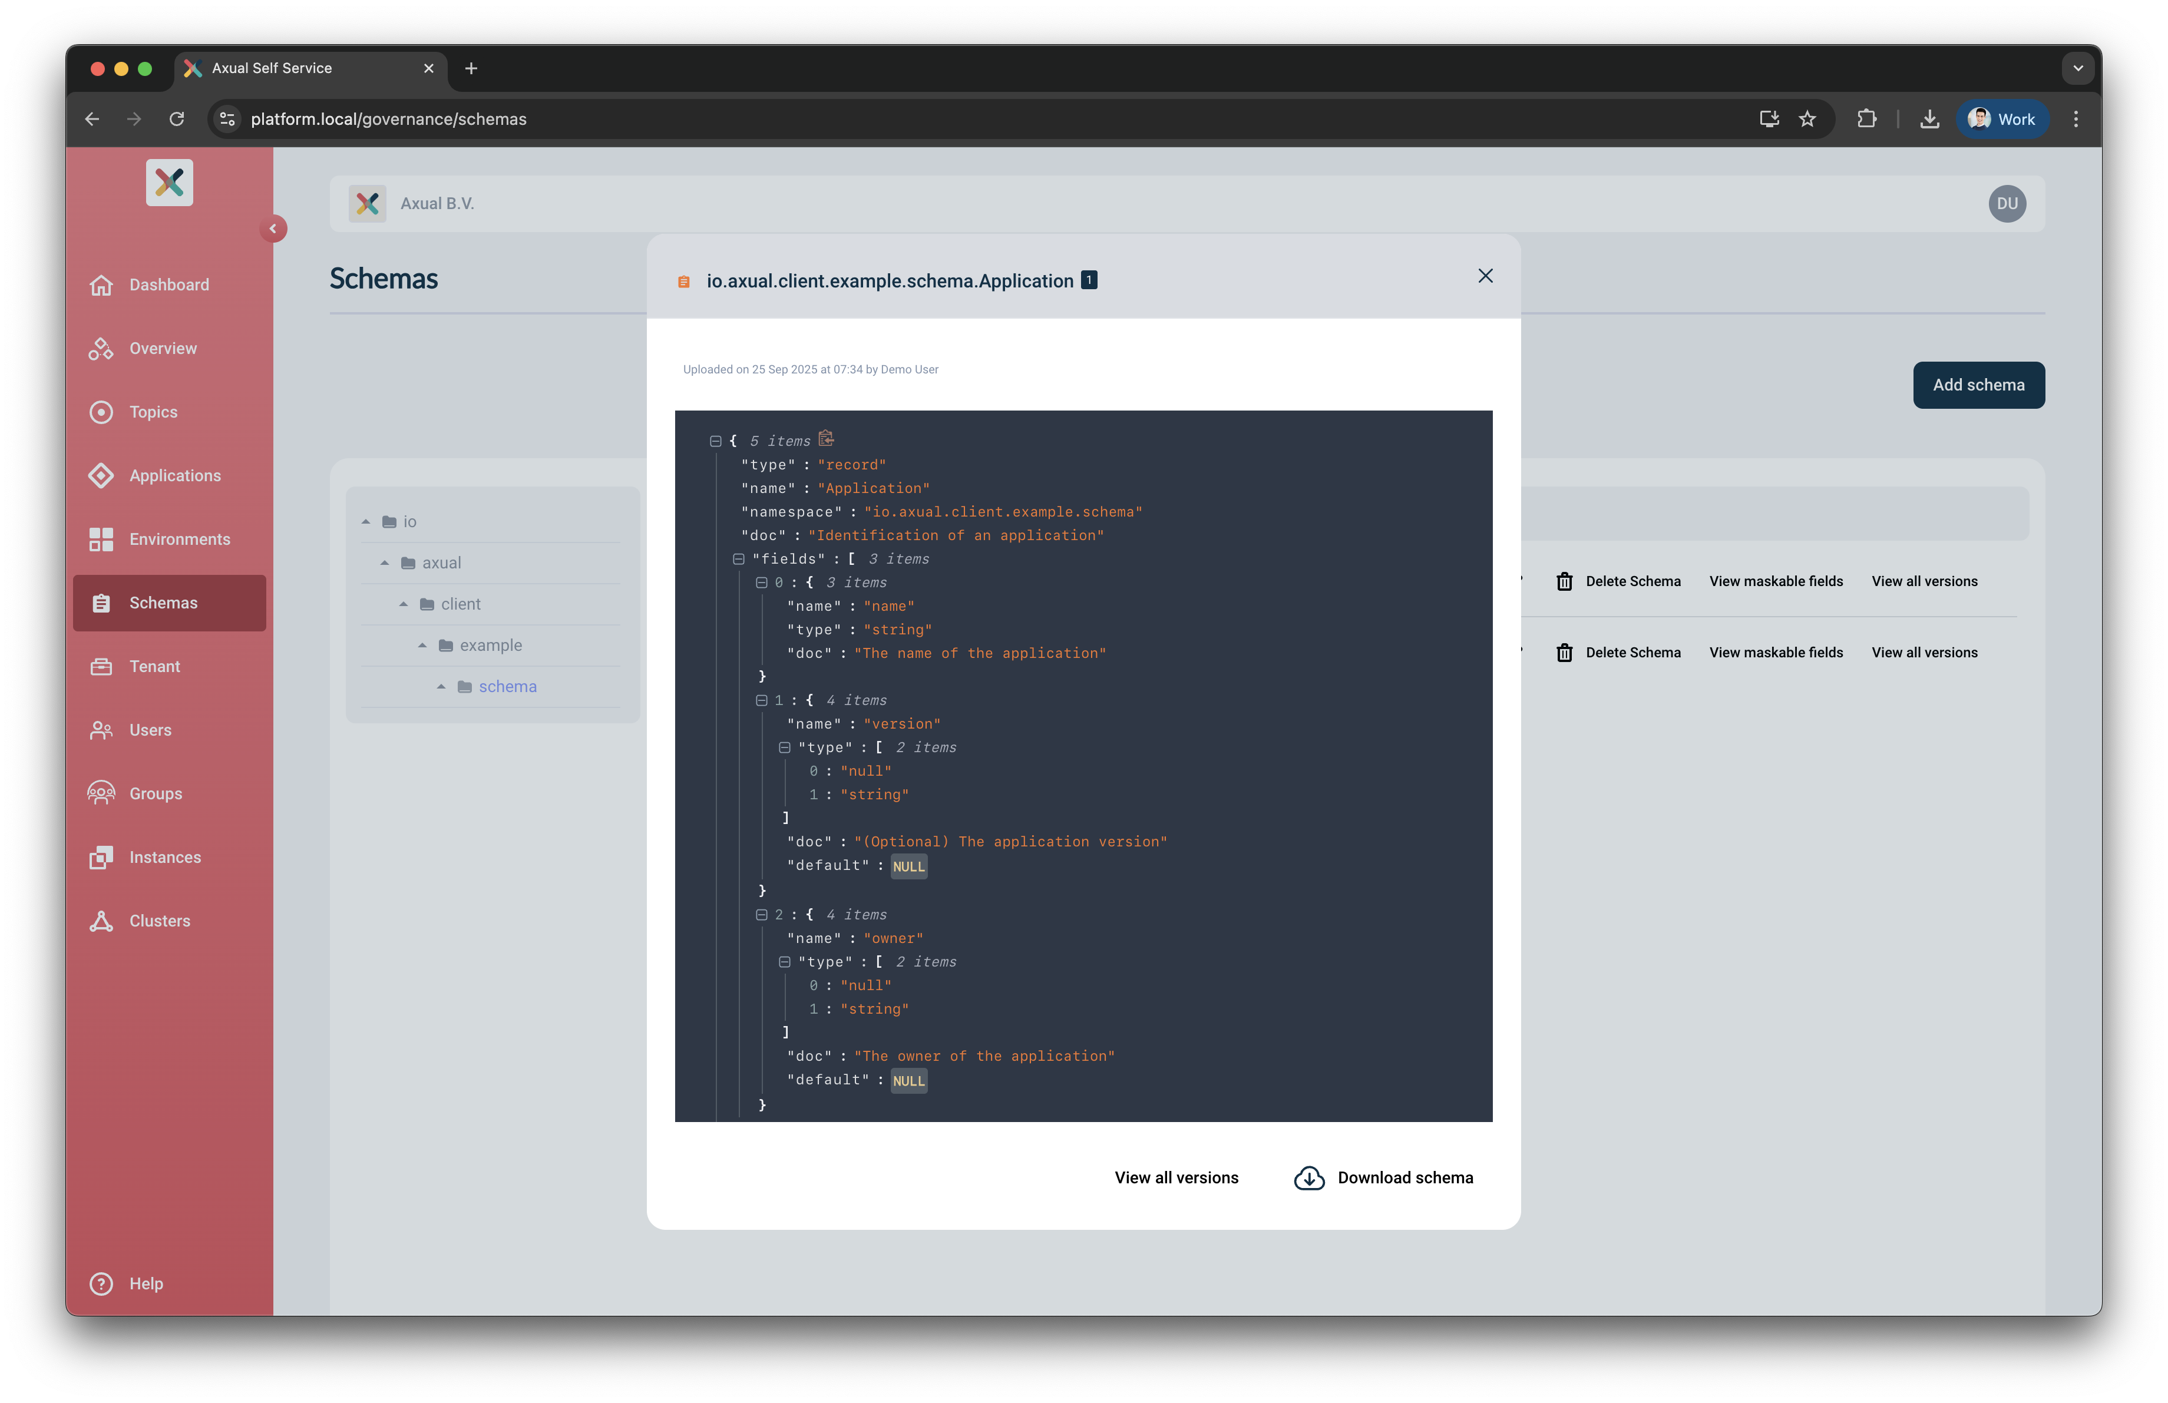Viewport: 2168px width, 1403px height.
Task: Collapse the root JSON object node
Action: click(x=716, y=441)
